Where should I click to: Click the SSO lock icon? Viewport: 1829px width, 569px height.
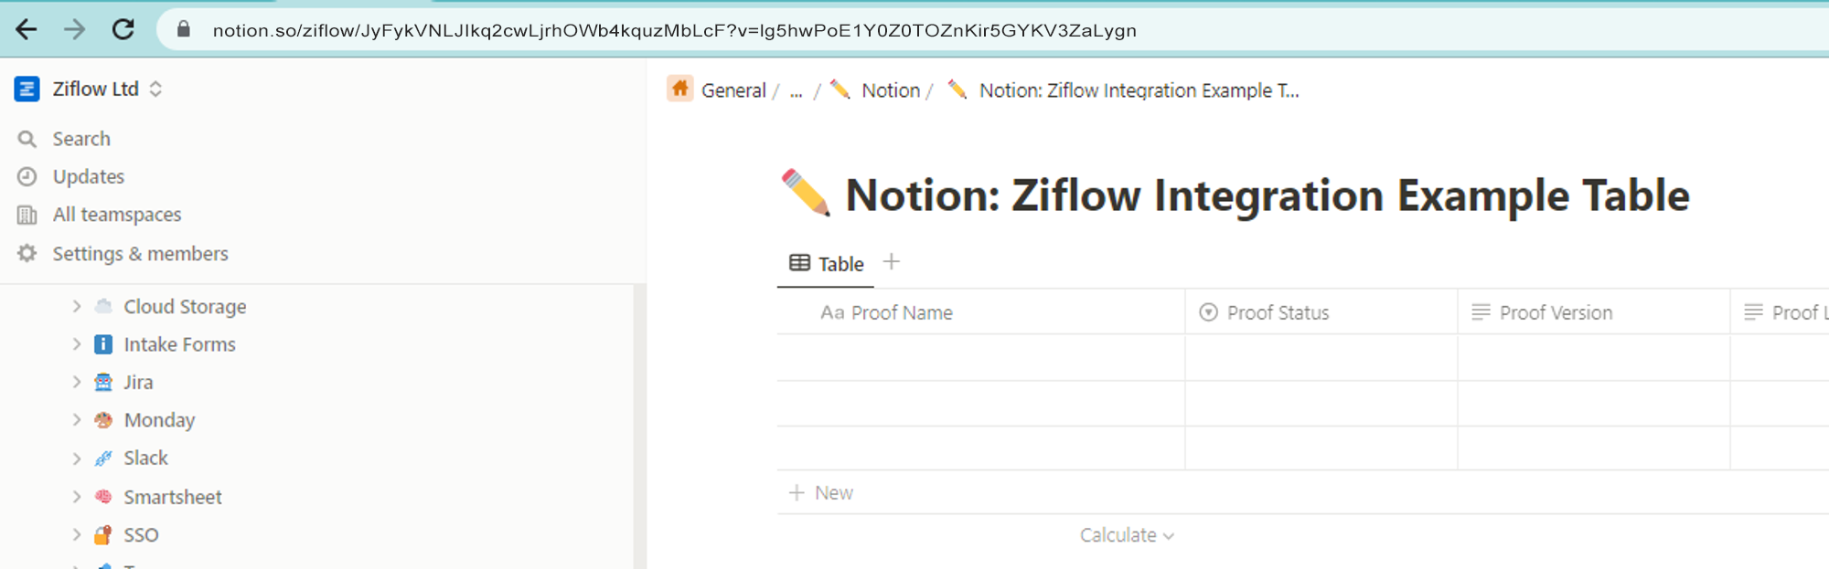coord(103,535)
